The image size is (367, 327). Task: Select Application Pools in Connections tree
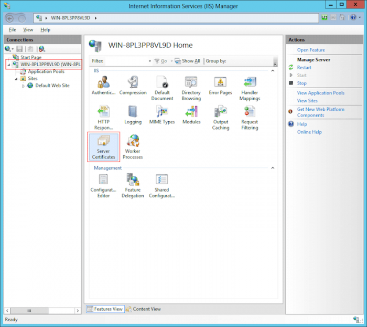pos(46,71)
